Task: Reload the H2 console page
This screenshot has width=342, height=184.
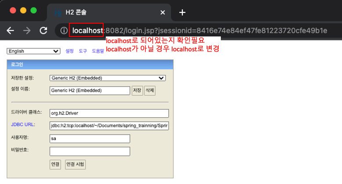Action: pos(43,31)
